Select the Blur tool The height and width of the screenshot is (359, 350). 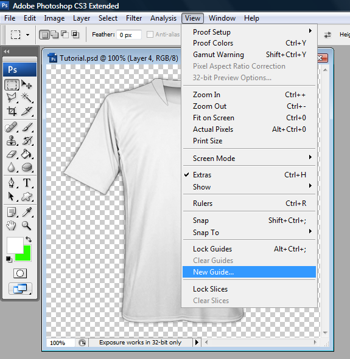[x=11, y=168]
